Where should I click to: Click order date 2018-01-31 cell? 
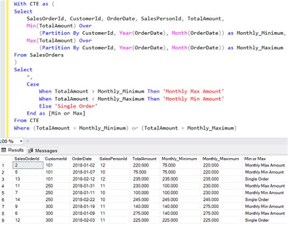click(84, 186)
